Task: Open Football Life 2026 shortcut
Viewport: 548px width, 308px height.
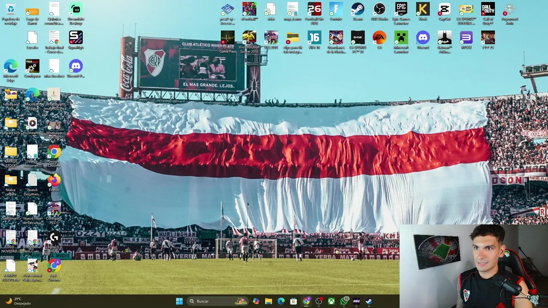Action: tap(314, 14)
